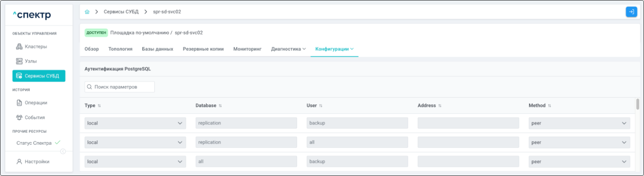644x176 pixels.
Task: Click the Узлы server icon in the sidebar
Action: coord(19,61)
